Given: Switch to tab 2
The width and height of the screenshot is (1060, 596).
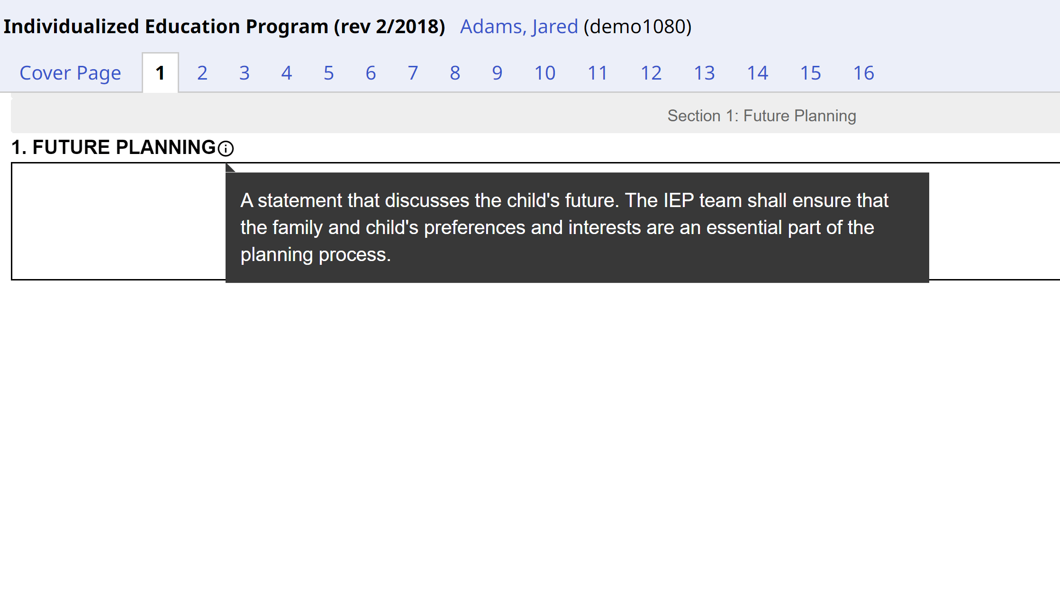Looking at the screenshot, I should [x=202, y=73].
